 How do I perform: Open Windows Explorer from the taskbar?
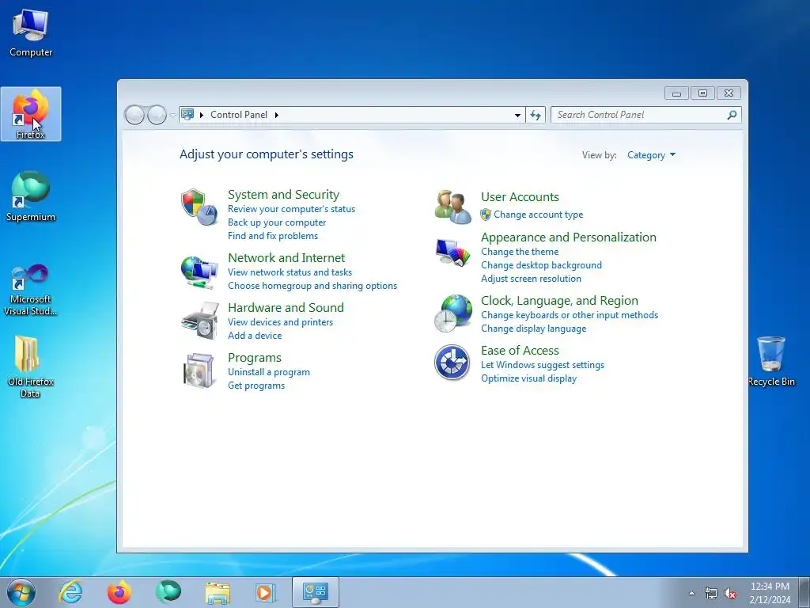[218, 592]
